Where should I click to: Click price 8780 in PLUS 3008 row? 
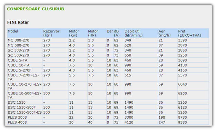click(x=183, y=118)
